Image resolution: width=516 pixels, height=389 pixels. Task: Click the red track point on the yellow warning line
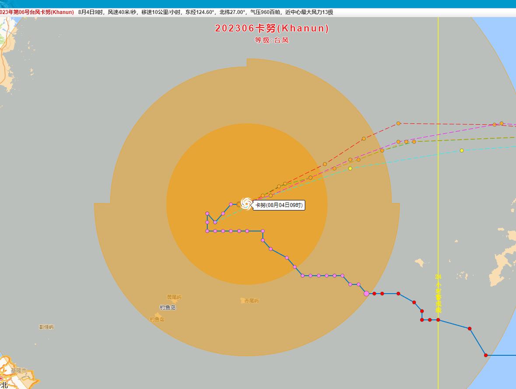(x=438, y=320)
